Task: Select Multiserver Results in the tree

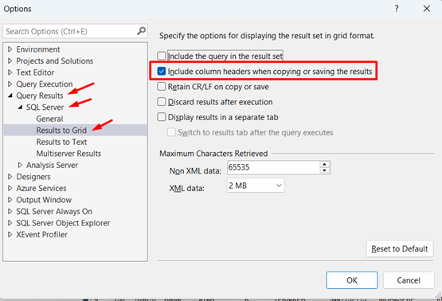Action: (68, 154)
